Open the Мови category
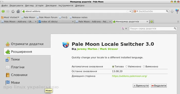 [27, 82]
